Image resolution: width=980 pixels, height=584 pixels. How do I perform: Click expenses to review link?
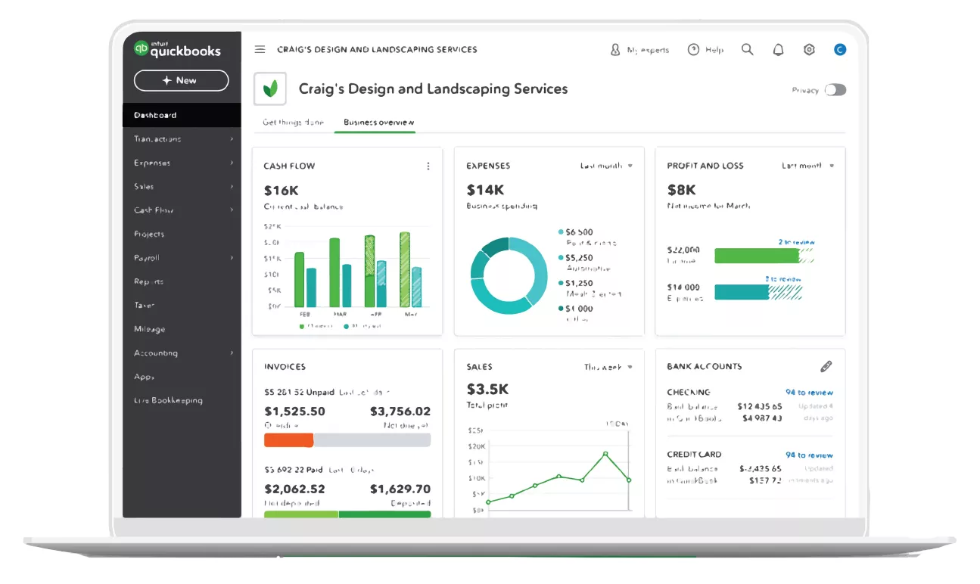point(782,279)
